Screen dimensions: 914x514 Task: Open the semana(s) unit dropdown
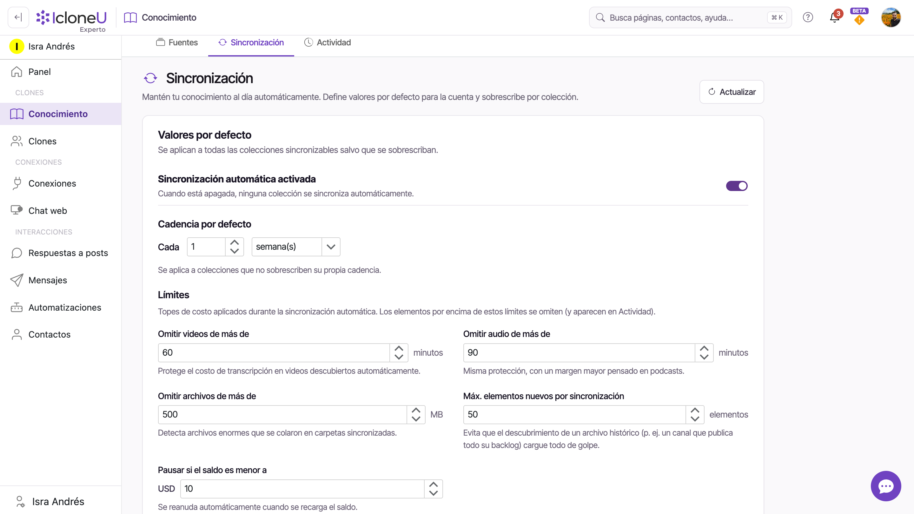point(296,247)
